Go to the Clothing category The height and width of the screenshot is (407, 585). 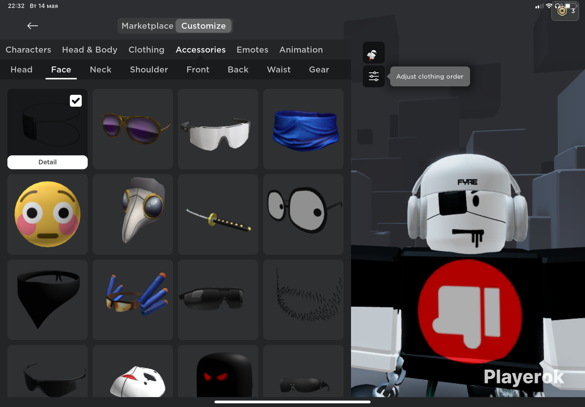click(x=146, y=50)
